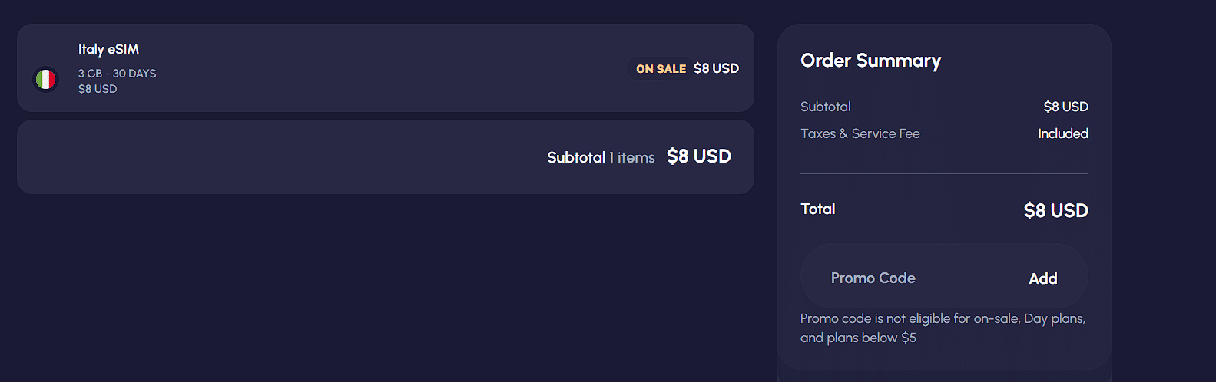Viewport: 1216px width, 382px height.
Task: Click the divider line above Total
Action: click(x=944, y=174)
